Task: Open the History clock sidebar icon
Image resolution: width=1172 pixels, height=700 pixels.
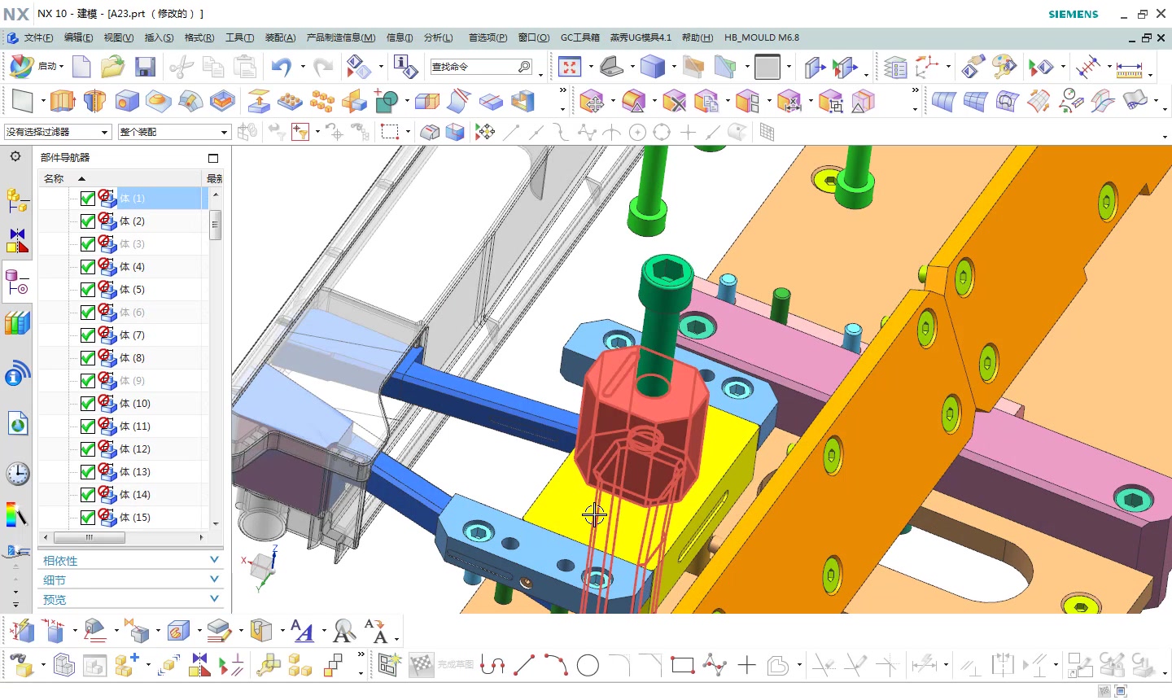Action: pos(17,474)
